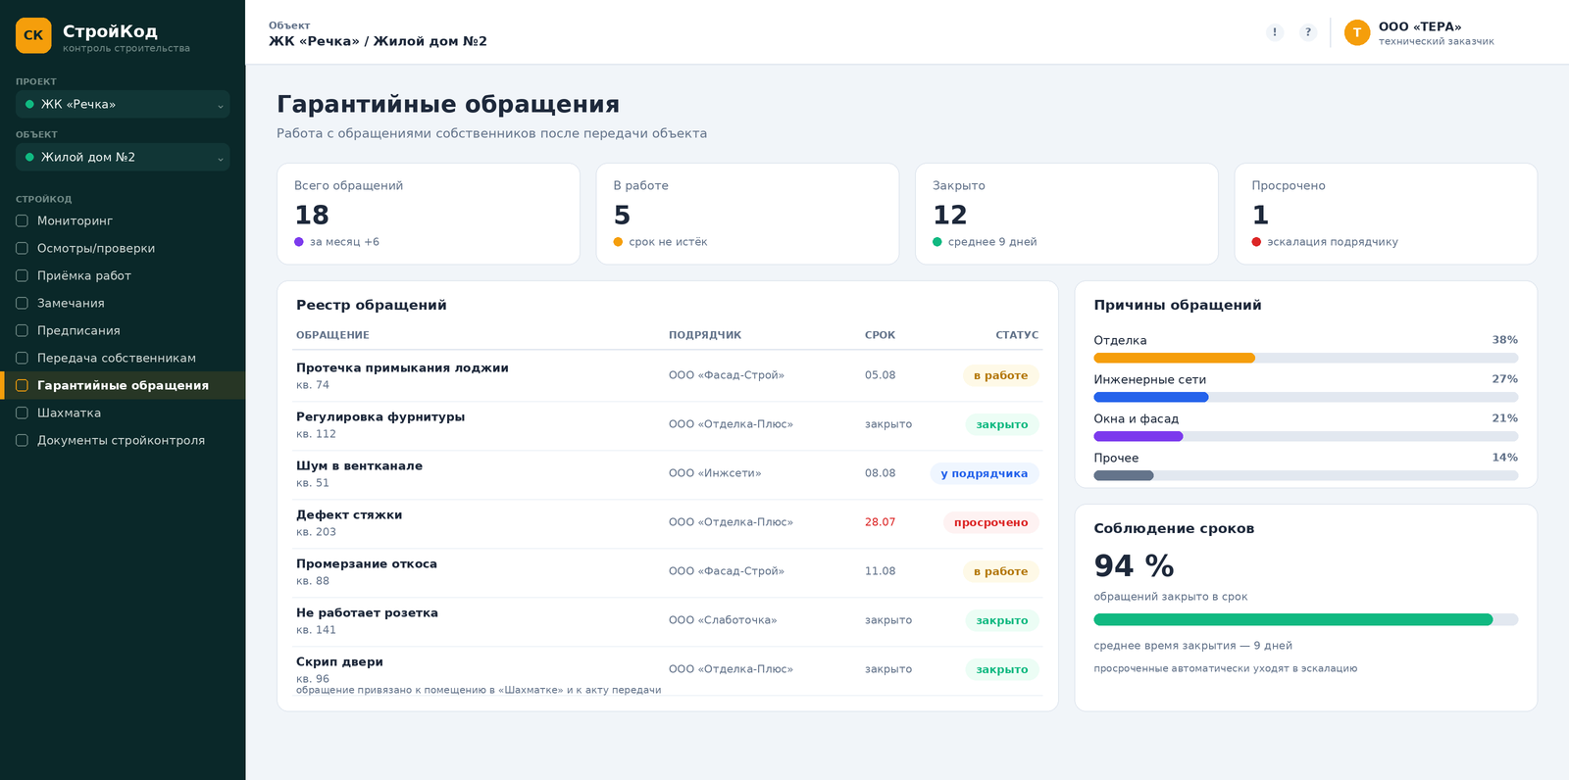Viewport: 1569px width, 780px height.
Task: Tick the Предписания sidebar checkbox icon
Action: pyautogui.click(x=22, y=330)
